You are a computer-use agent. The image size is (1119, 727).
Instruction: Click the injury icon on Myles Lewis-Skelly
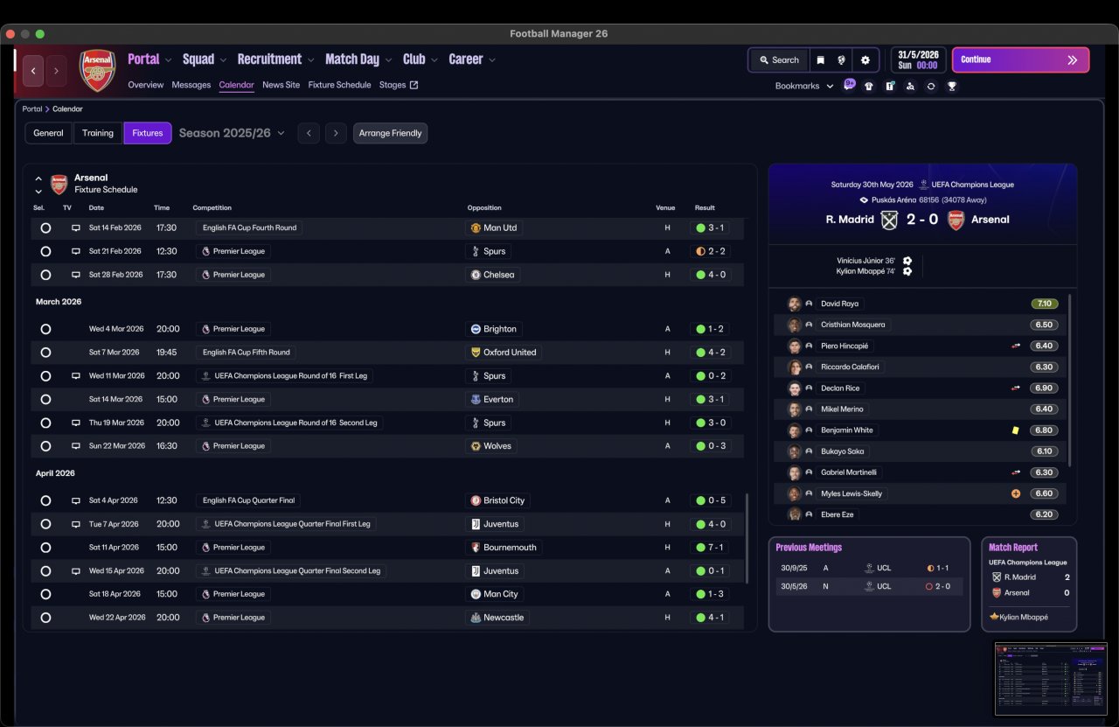[1016, 493]
